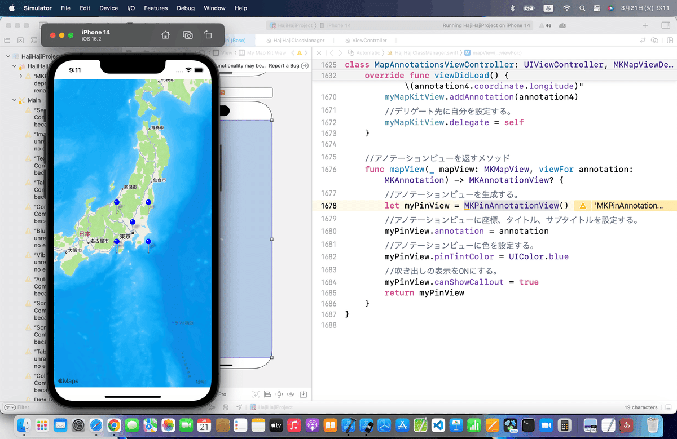Screen dimensions: 677x439
Task: Click the warning badge on line 1678
Action: tap(583, 206)
